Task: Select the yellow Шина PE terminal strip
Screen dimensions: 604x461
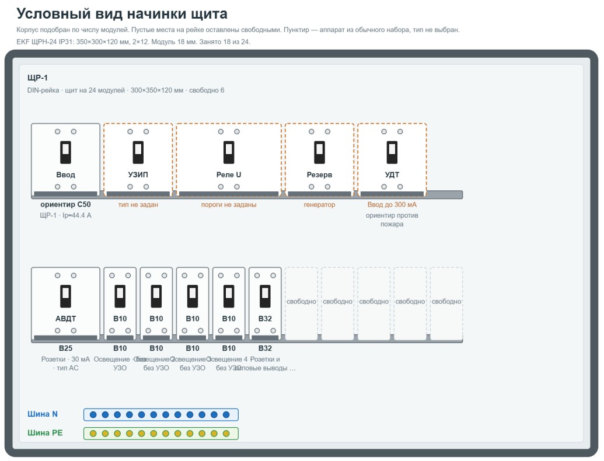Action: pyautogui.click(x=161, y=434)
